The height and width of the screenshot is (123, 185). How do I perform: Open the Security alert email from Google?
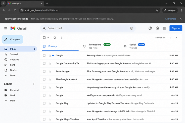click(110, 56)
